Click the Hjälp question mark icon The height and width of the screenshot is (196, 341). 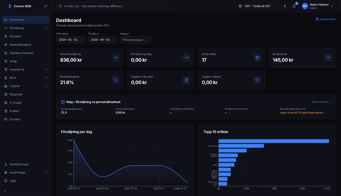[x=6, y=181]
